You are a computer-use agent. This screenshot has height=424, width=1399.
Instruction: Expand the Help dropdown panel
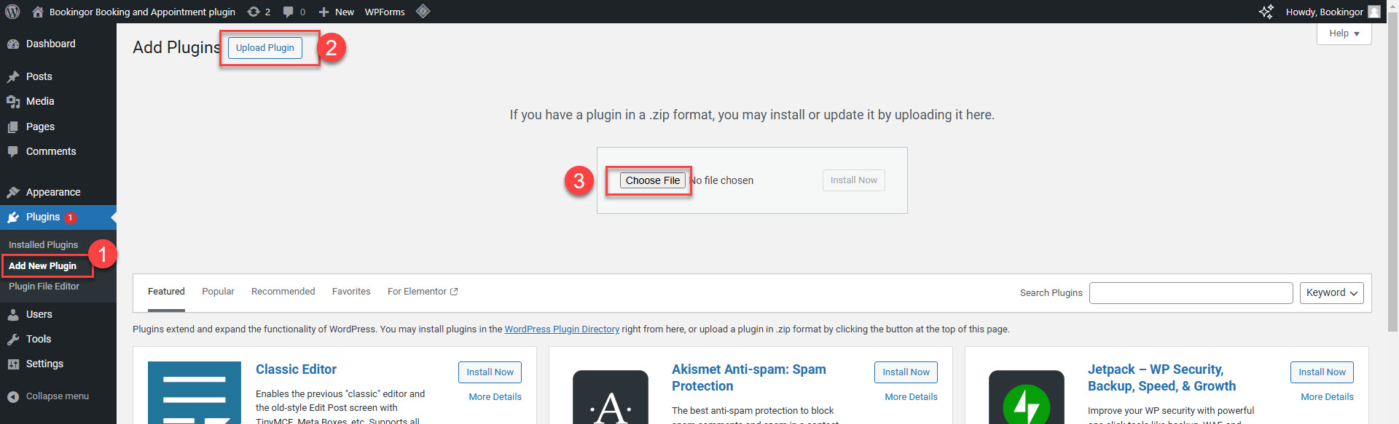(x=1344, y=33)
